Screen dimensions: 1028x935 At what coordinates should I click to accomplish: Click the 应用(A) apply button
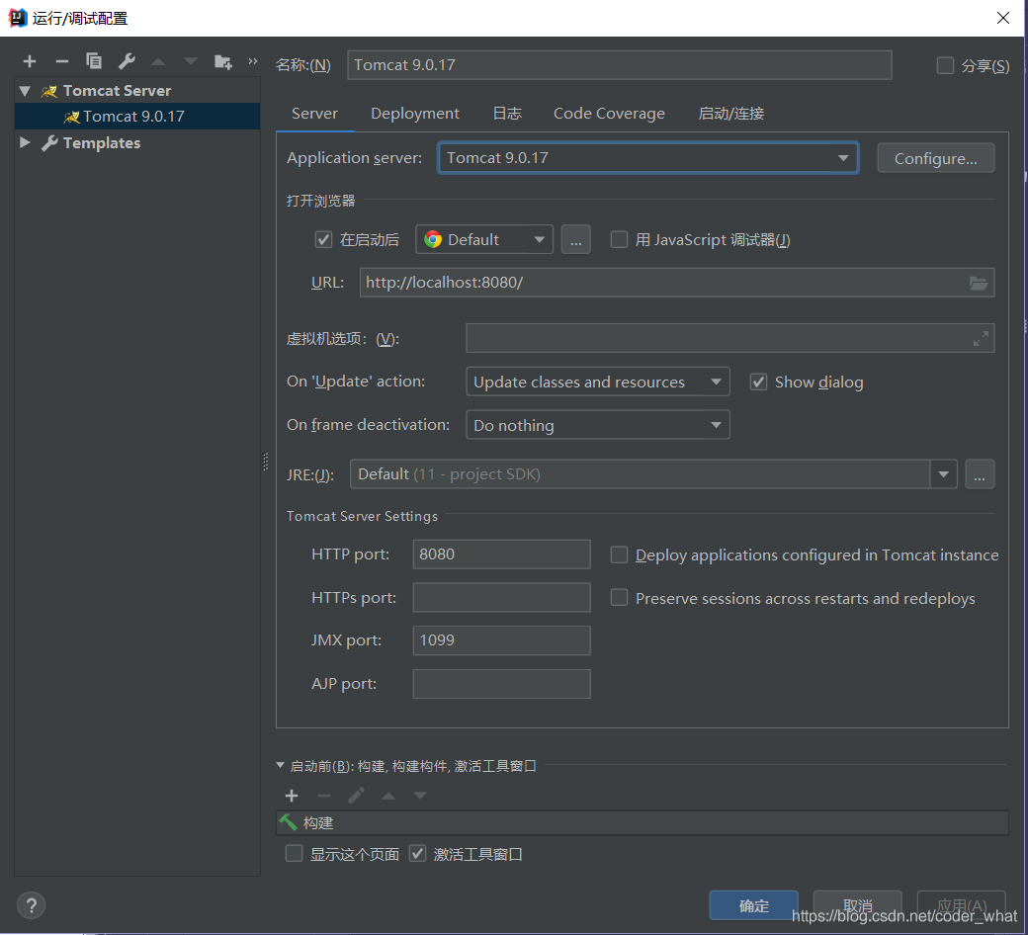961,905
